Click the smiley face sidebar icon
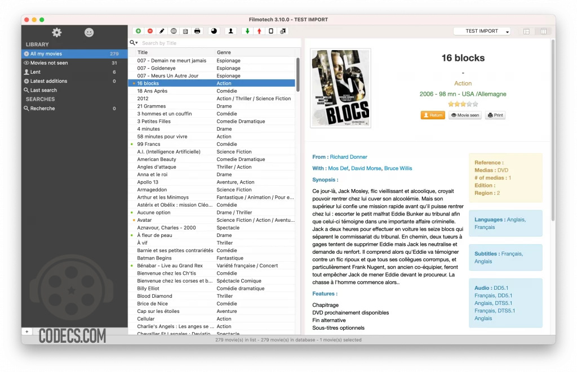Image resolution: width=577 pixels, height=372 pixels. [x=89, y=33]
